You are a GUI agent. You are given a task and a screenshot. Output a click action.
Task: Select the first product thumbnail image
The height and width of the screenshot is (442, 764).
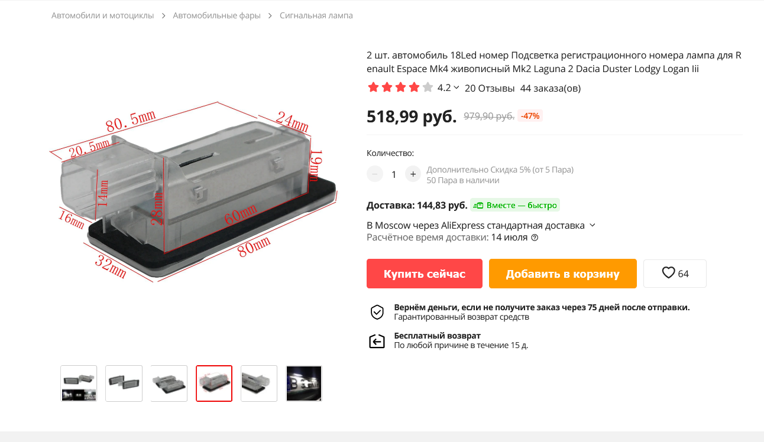click(x=79, y=383)
